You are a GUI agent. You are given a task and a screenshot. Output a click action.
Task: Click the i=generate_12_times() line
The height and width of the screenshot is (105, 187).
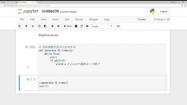click(53, 83)
